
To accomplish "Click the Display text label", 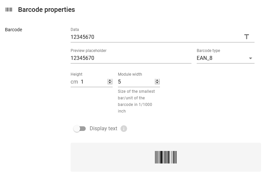I will click(103, 129).
